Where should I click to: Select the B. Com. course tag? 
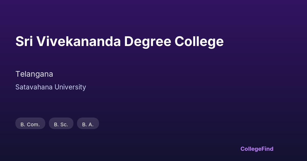(x=30, y=124)
